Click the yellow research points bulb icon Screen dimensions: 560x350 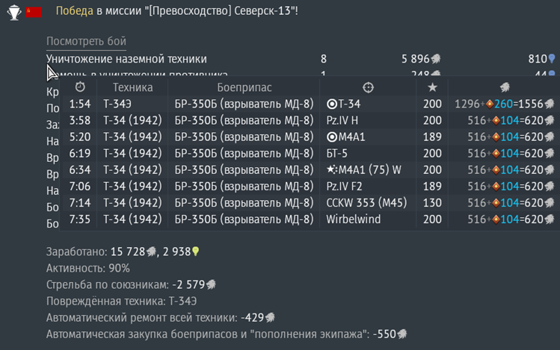point(196,252)
